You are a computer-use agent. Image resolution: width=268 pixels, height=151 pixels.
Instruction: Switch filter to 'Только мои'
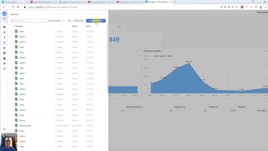(x=79, y=21)
